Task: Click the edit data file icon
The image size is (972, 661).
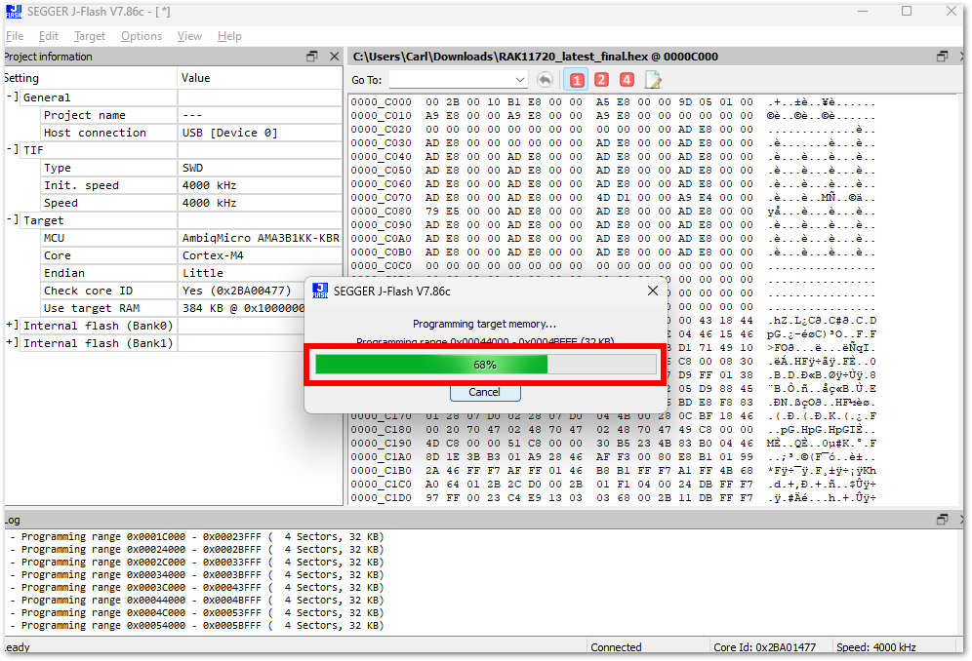Action: [x=653, y=80]
